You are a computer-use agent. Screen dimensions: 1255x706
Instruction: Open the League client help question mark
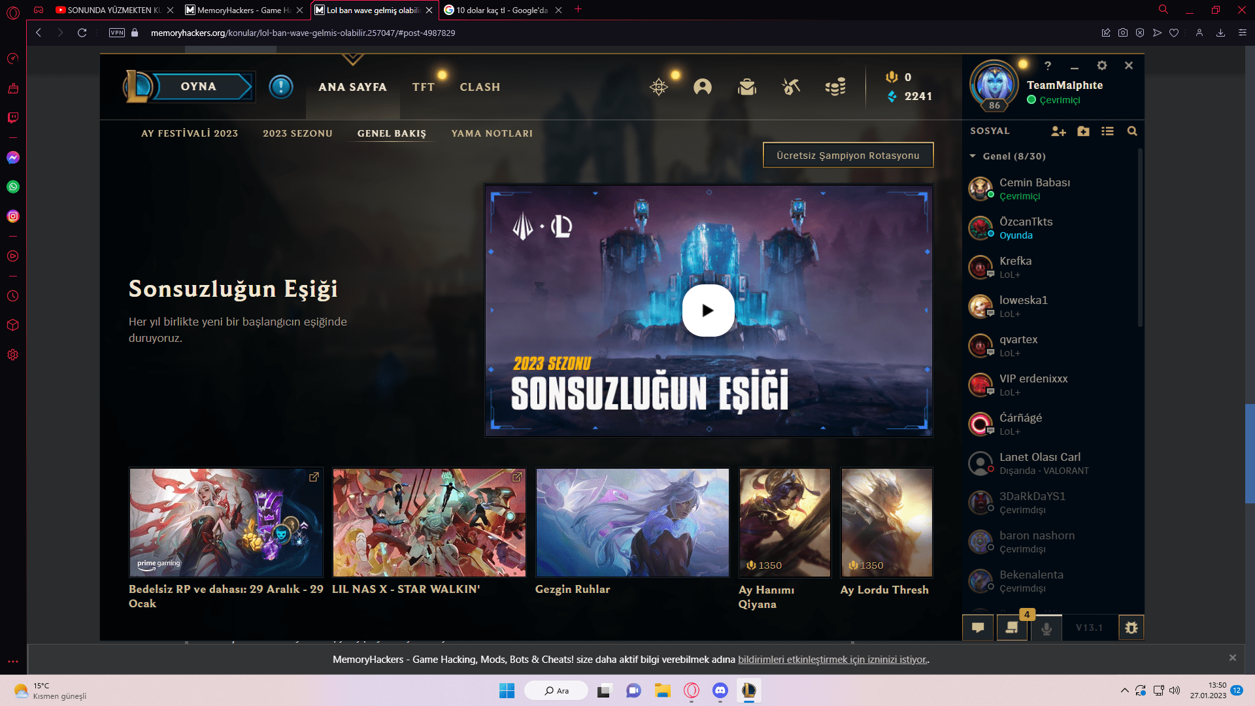pyautogui.click(x=1048, y=65)
